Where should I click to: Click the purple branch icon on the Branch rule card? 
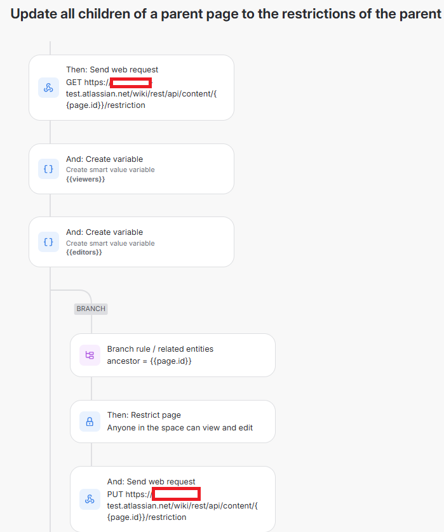pyautogui.click(x=90, y=355)
